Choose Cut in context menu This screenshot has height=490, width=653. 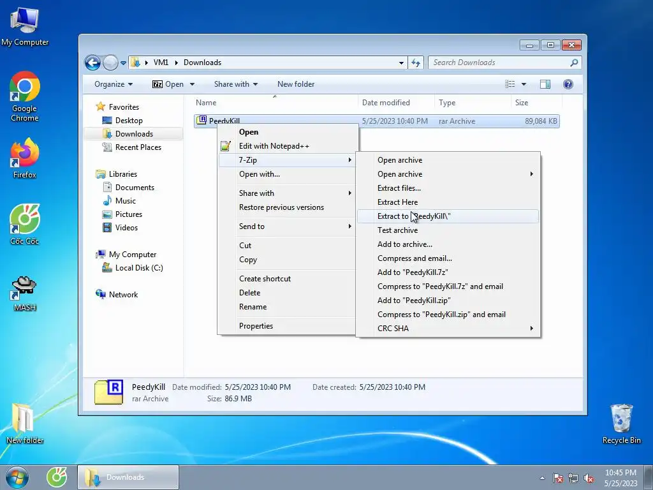(288, 246)
